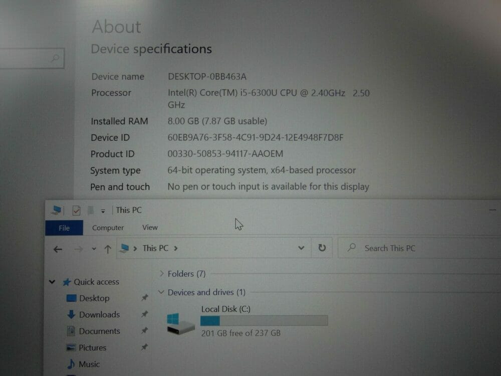This screenshot has height=376, width=501.
Task: Click the chevron before This PC breadcrumb
Action: (x=135, y=249)
